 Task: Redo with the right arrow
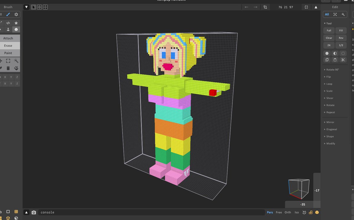(255, 7)
